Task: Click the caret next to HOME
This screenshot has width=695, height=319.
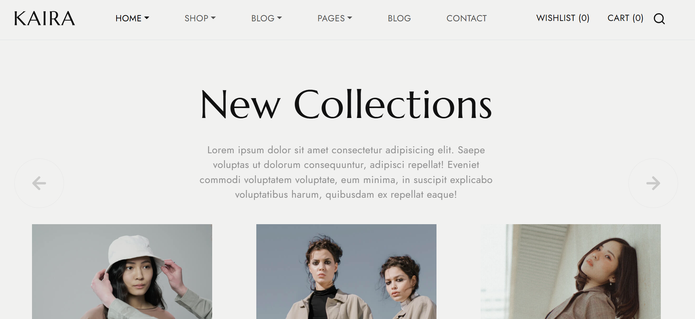Action: click(147, 18)
